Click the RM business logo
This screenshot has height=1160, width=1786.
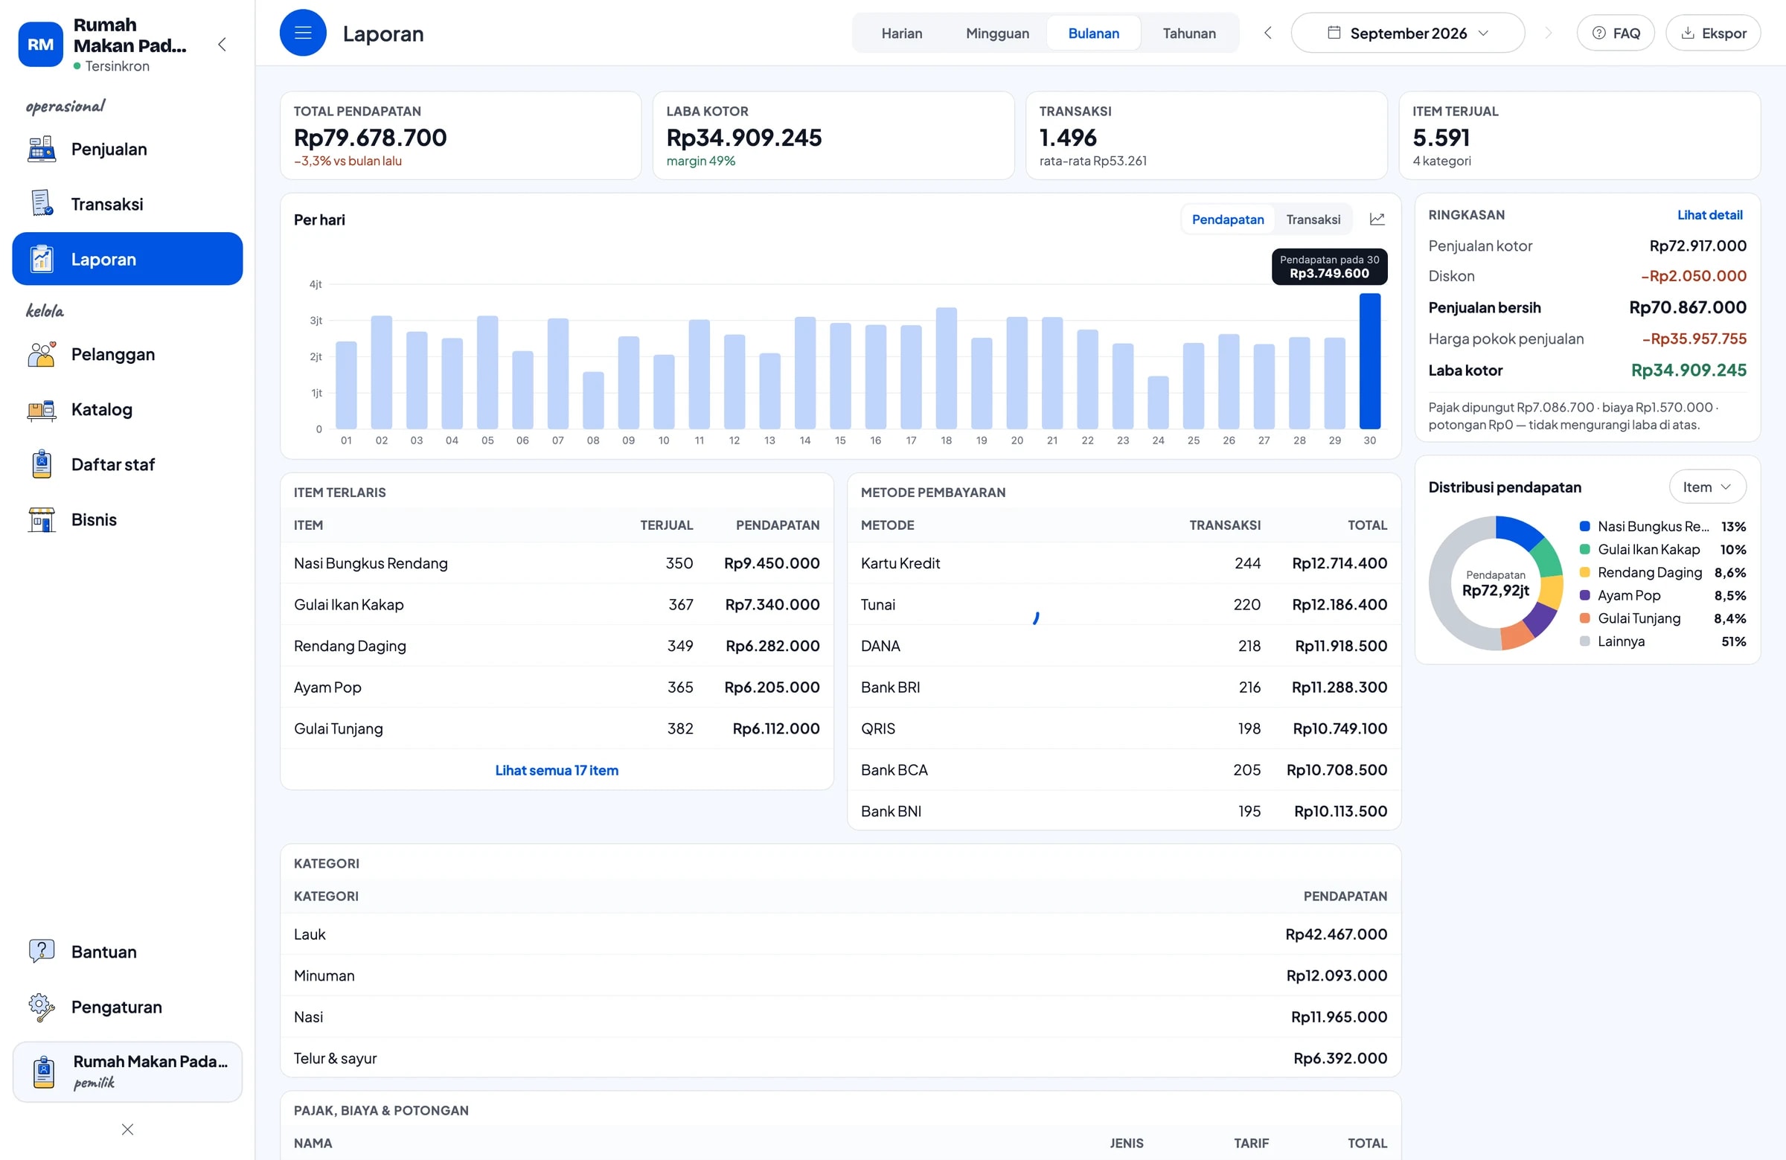(40, 44)
